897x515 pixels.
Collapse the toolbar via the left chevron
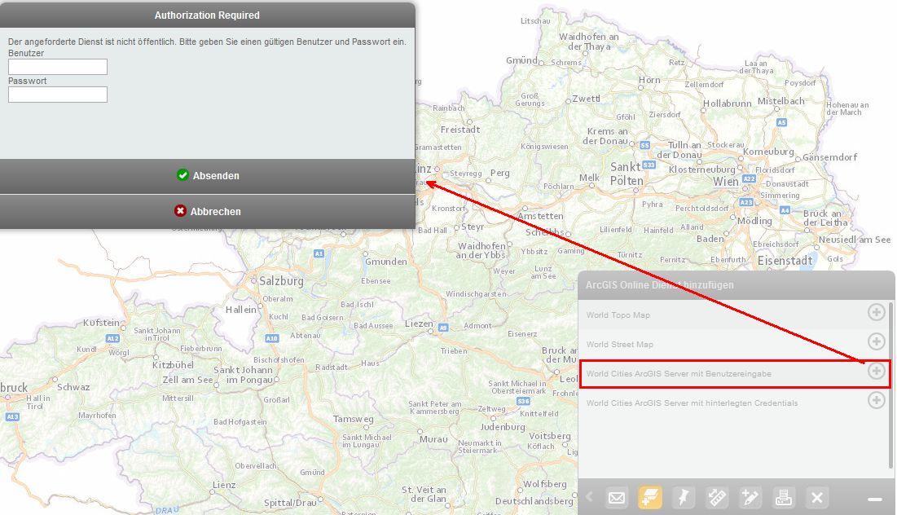tap(588, 497)
